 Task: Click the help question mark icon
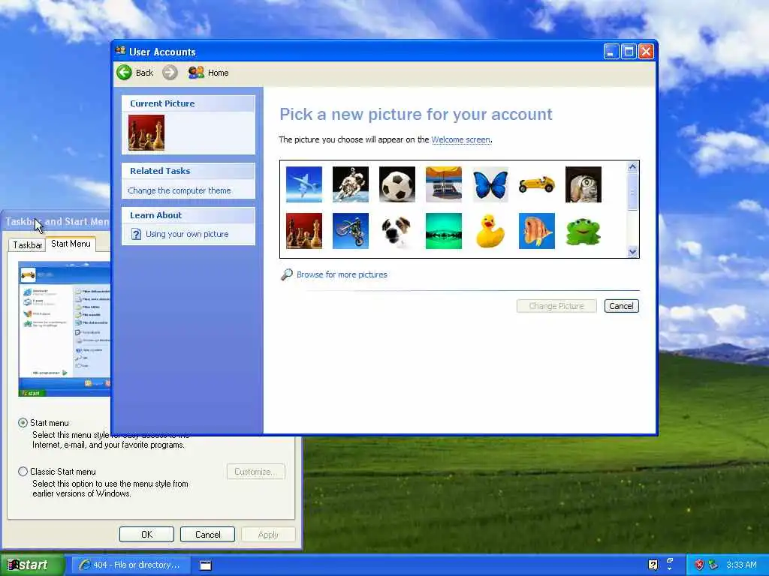(137, 234)
